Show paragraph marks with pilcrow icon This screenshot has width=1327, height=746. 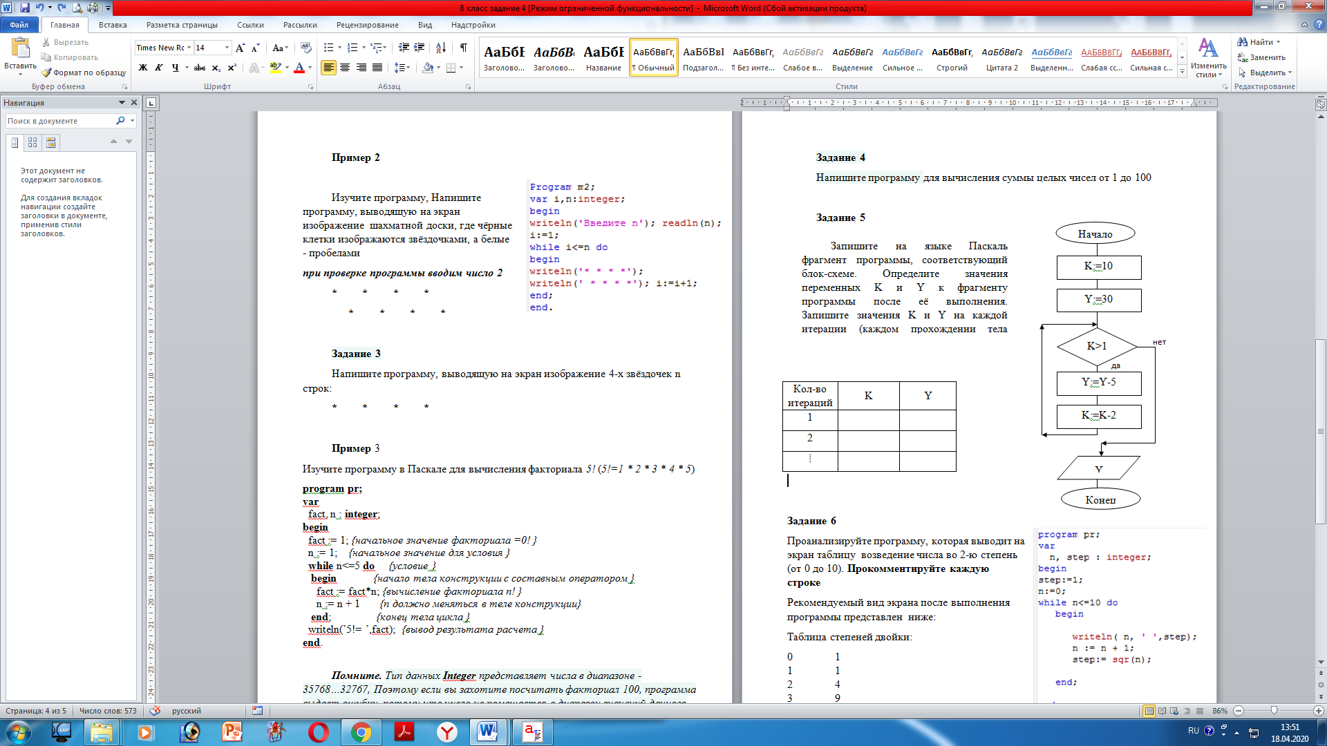(x=463, y=48)
